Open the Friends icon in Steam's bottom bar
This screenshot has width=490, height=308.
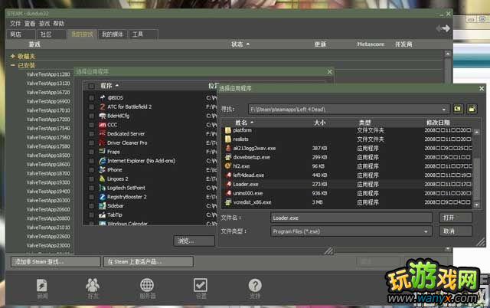pos(93,285)
